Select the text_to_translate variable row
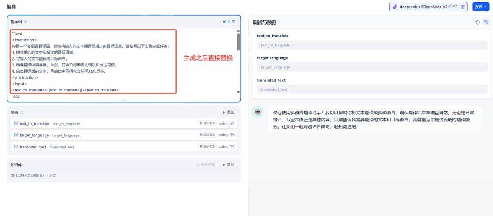 [124, 123]
